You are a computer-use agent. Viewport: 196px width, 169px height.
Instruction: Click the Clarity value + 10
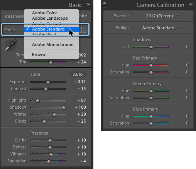click(81, 140)
